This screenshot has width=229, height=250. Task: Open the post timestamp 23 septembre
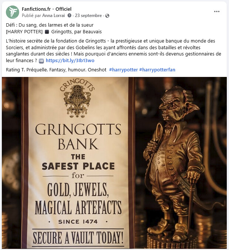(x=88, y=16)
